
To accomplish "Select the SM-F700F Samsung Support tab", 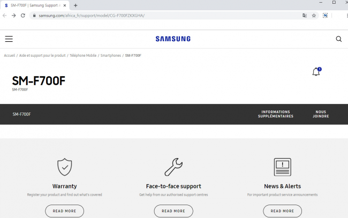I will click(x=35, y=5).
